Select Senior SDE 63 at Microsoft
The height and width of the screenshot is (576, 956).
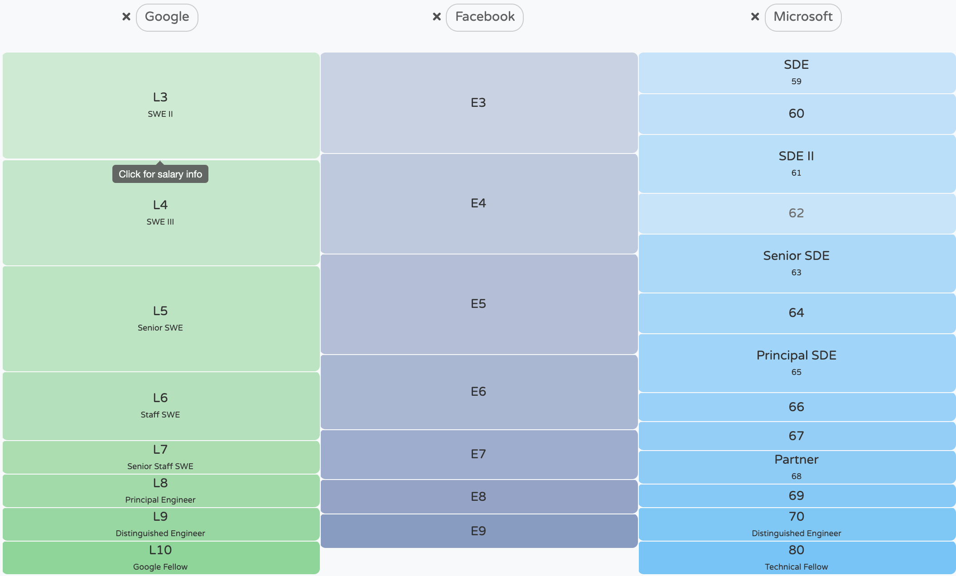796,263
